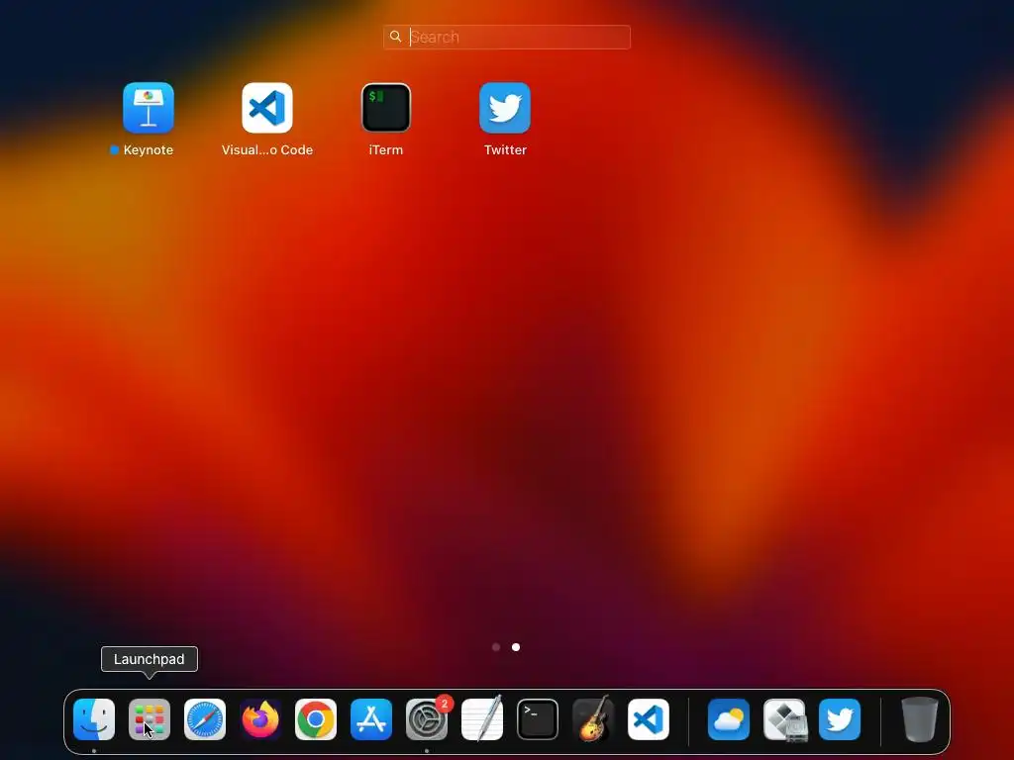
Task: Launch TextEdit from the Dock
Action: click(482, 719)
